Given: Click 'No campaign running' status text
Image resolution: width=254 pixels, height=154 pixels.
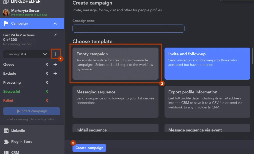Looking at the screenshot, I should 18,44.
